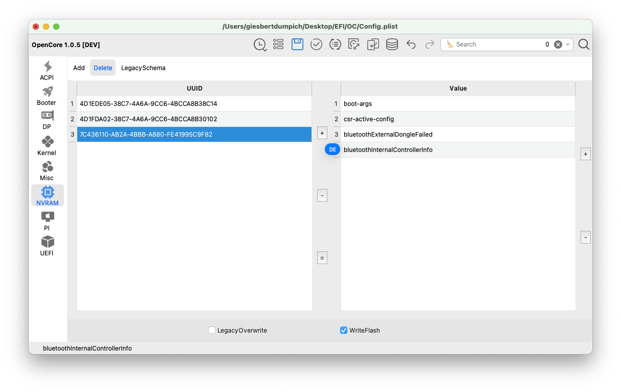Open recent files clock icon
The image size is (621, 392).
click(260, 45)
